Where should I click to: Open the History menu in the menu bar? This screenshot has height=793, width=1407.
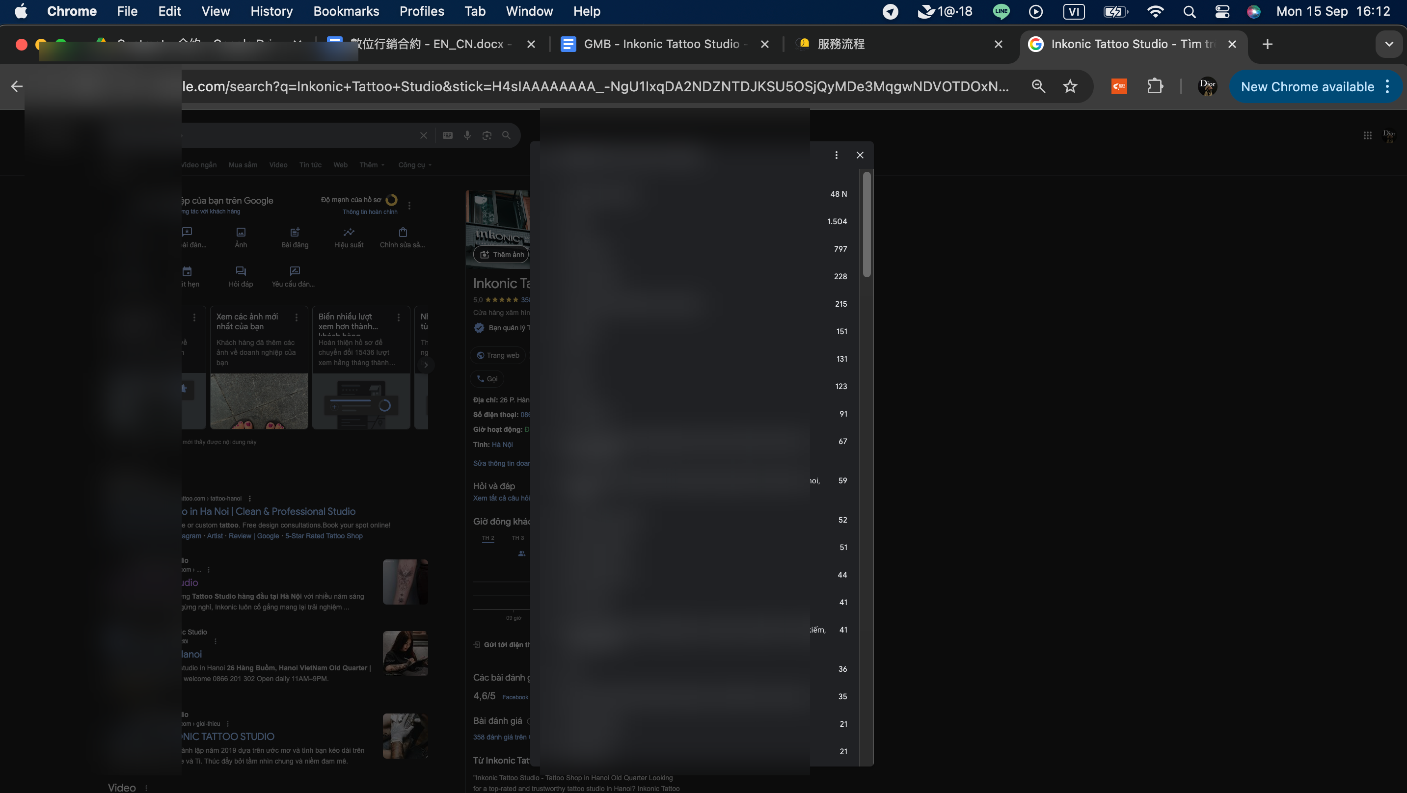[271, 11]
